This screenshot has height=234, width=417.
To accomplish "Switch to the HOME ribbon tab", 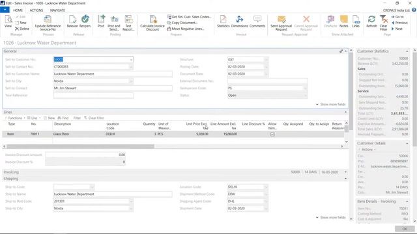I will [18, 10].
